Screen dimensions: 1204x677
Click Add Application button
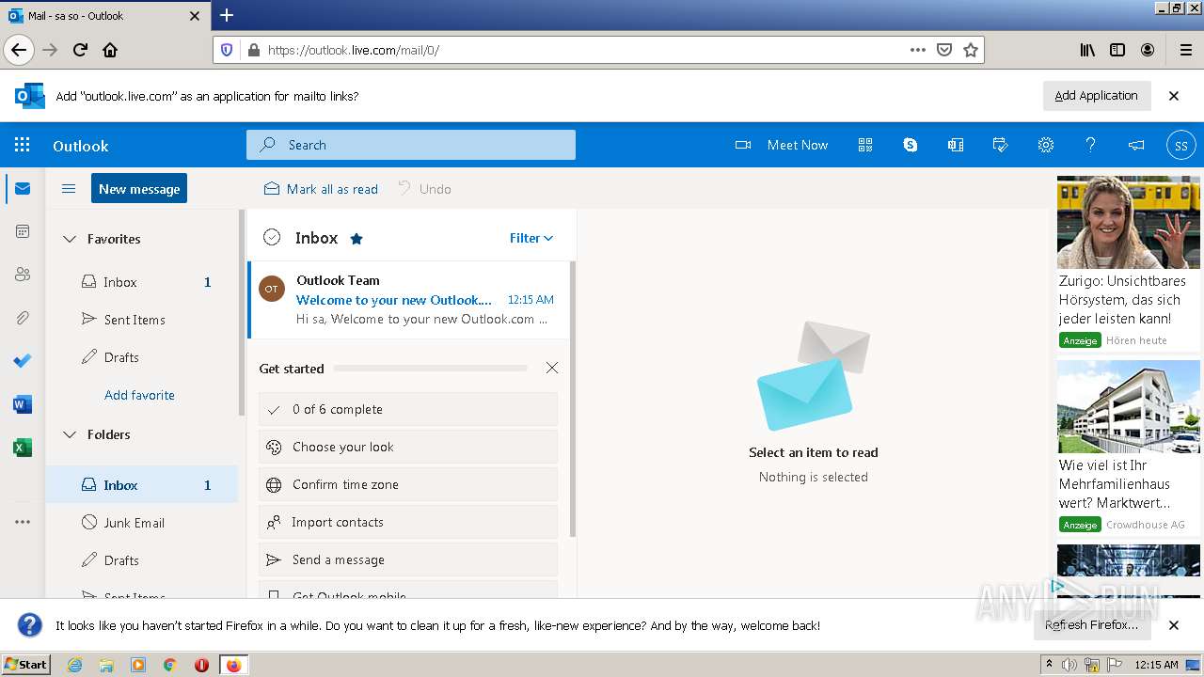(1097, 95)
